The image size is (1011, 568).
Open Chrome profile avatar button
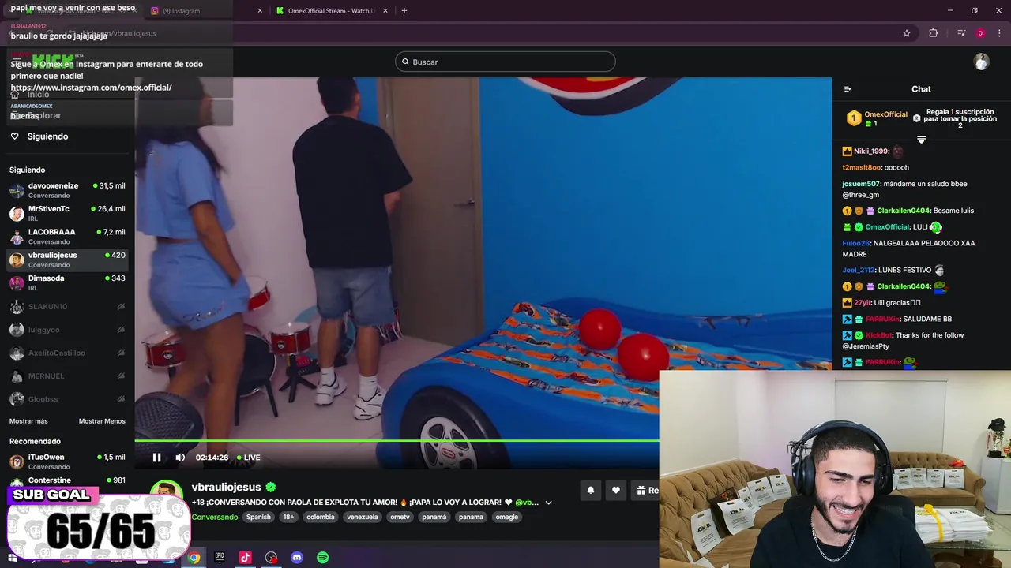(x=980, y=33)
